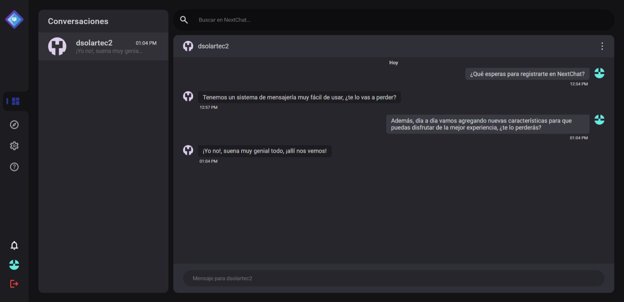Click the search magnifier icon
This screenshot has width=624, height=302.
point(184,20)
